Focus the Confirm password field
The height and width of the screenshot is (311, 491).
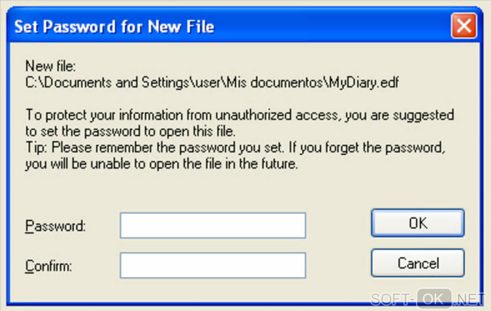213,265
